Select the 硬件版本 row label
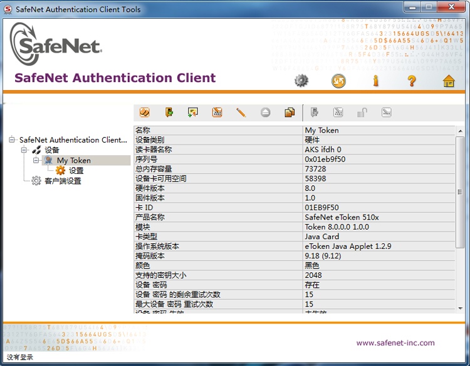The width and height of the screenshot is (470, 366). tap(150, 188)
